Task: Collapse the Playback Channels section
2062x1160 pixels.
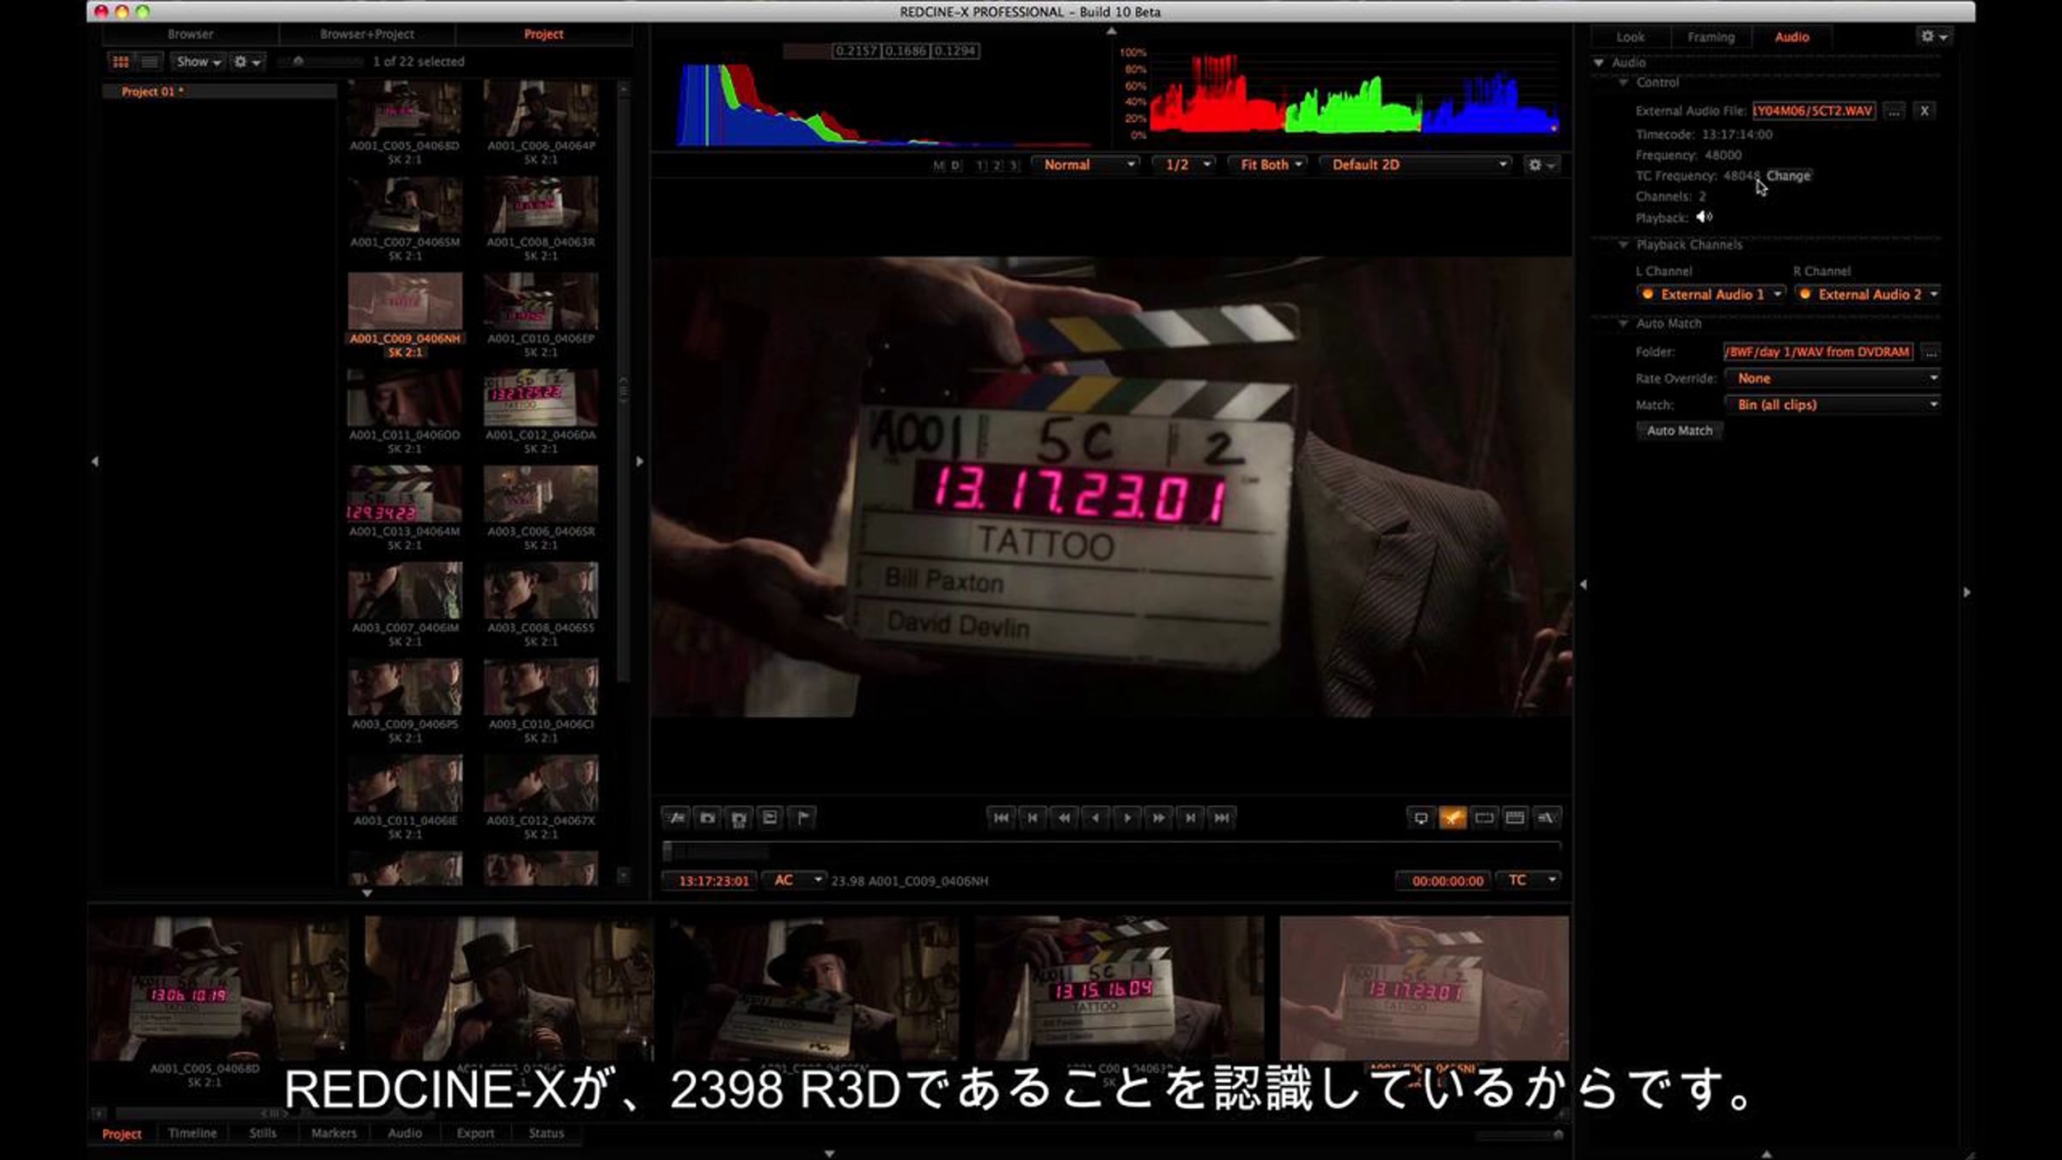Action: pyautogui.click(x=1623, y=245)
